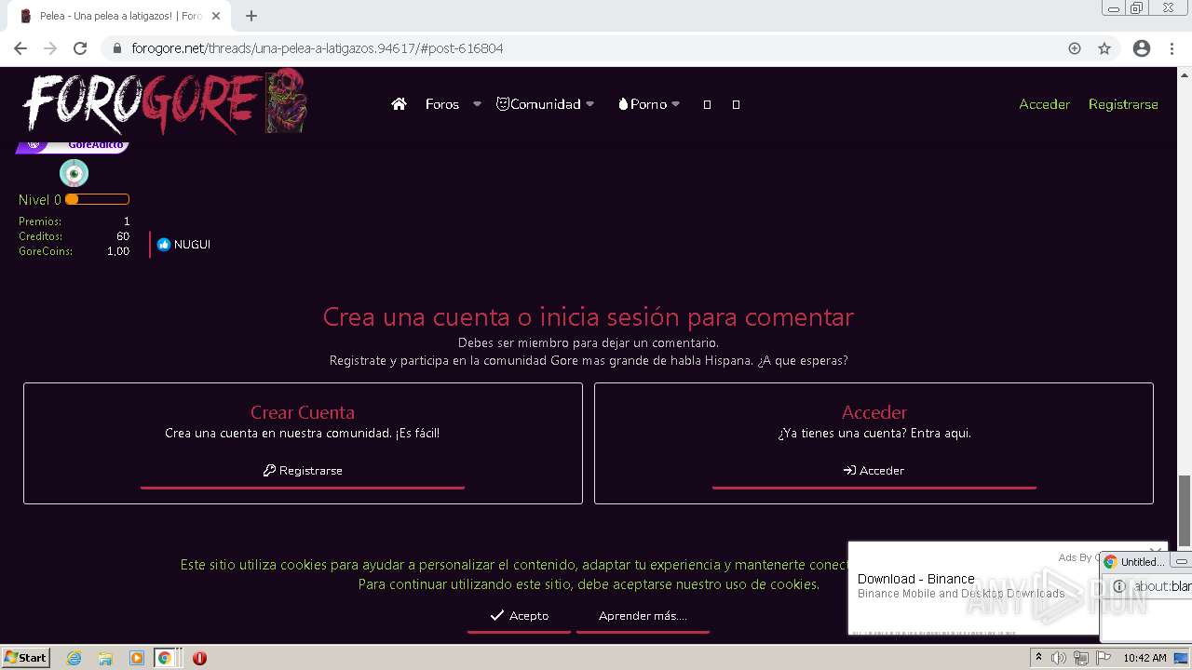Click the GoreCoins value 1,00

(x=118, y=251)
